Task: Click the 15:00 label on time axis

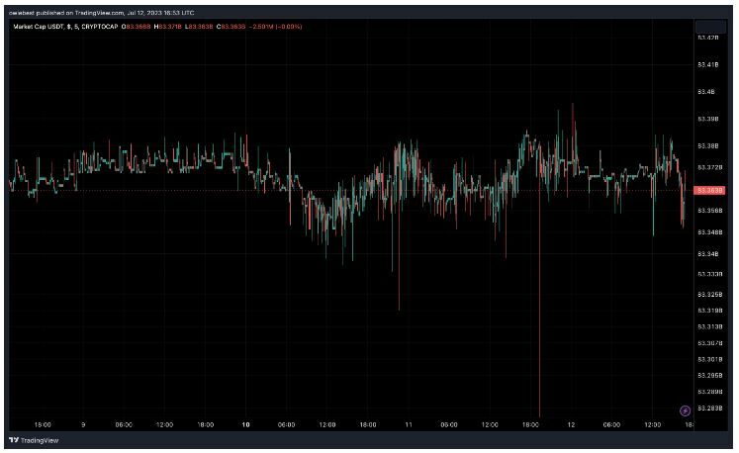Action: (x=42, y=423)
